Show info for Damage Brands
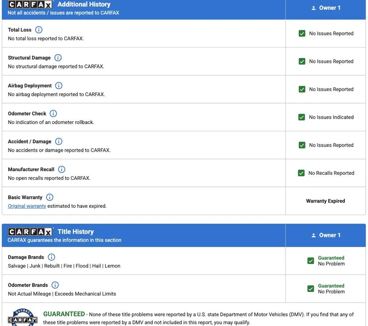 [52, 257]
